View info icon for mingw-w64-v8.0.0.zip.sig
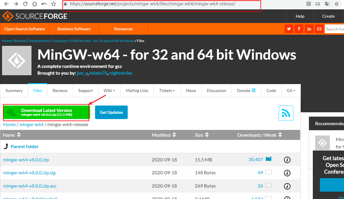The width and height of the screenshot is (344, 199). (287, 173)
